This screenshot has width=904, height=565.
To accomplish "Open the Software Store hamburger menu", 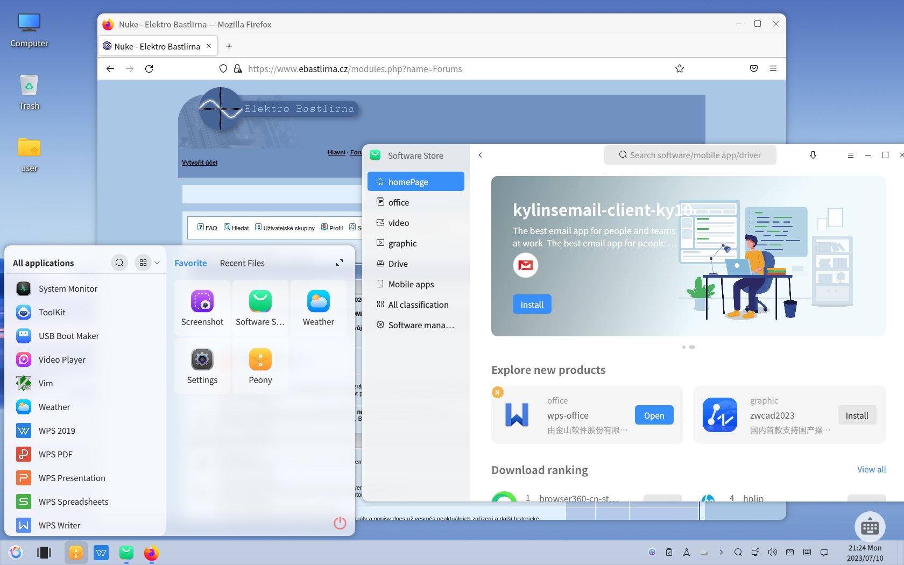I will click(x=851, y=155).
